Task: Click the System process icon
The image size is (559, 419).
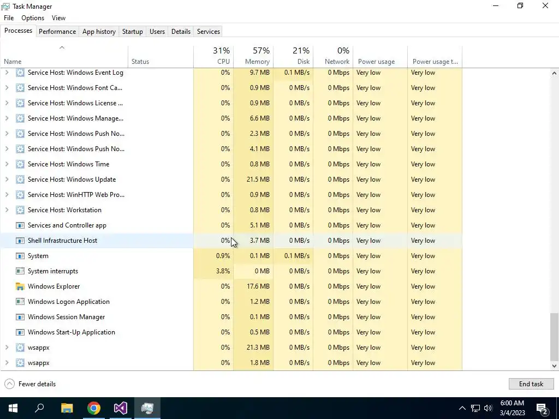Action: point(20,256)
